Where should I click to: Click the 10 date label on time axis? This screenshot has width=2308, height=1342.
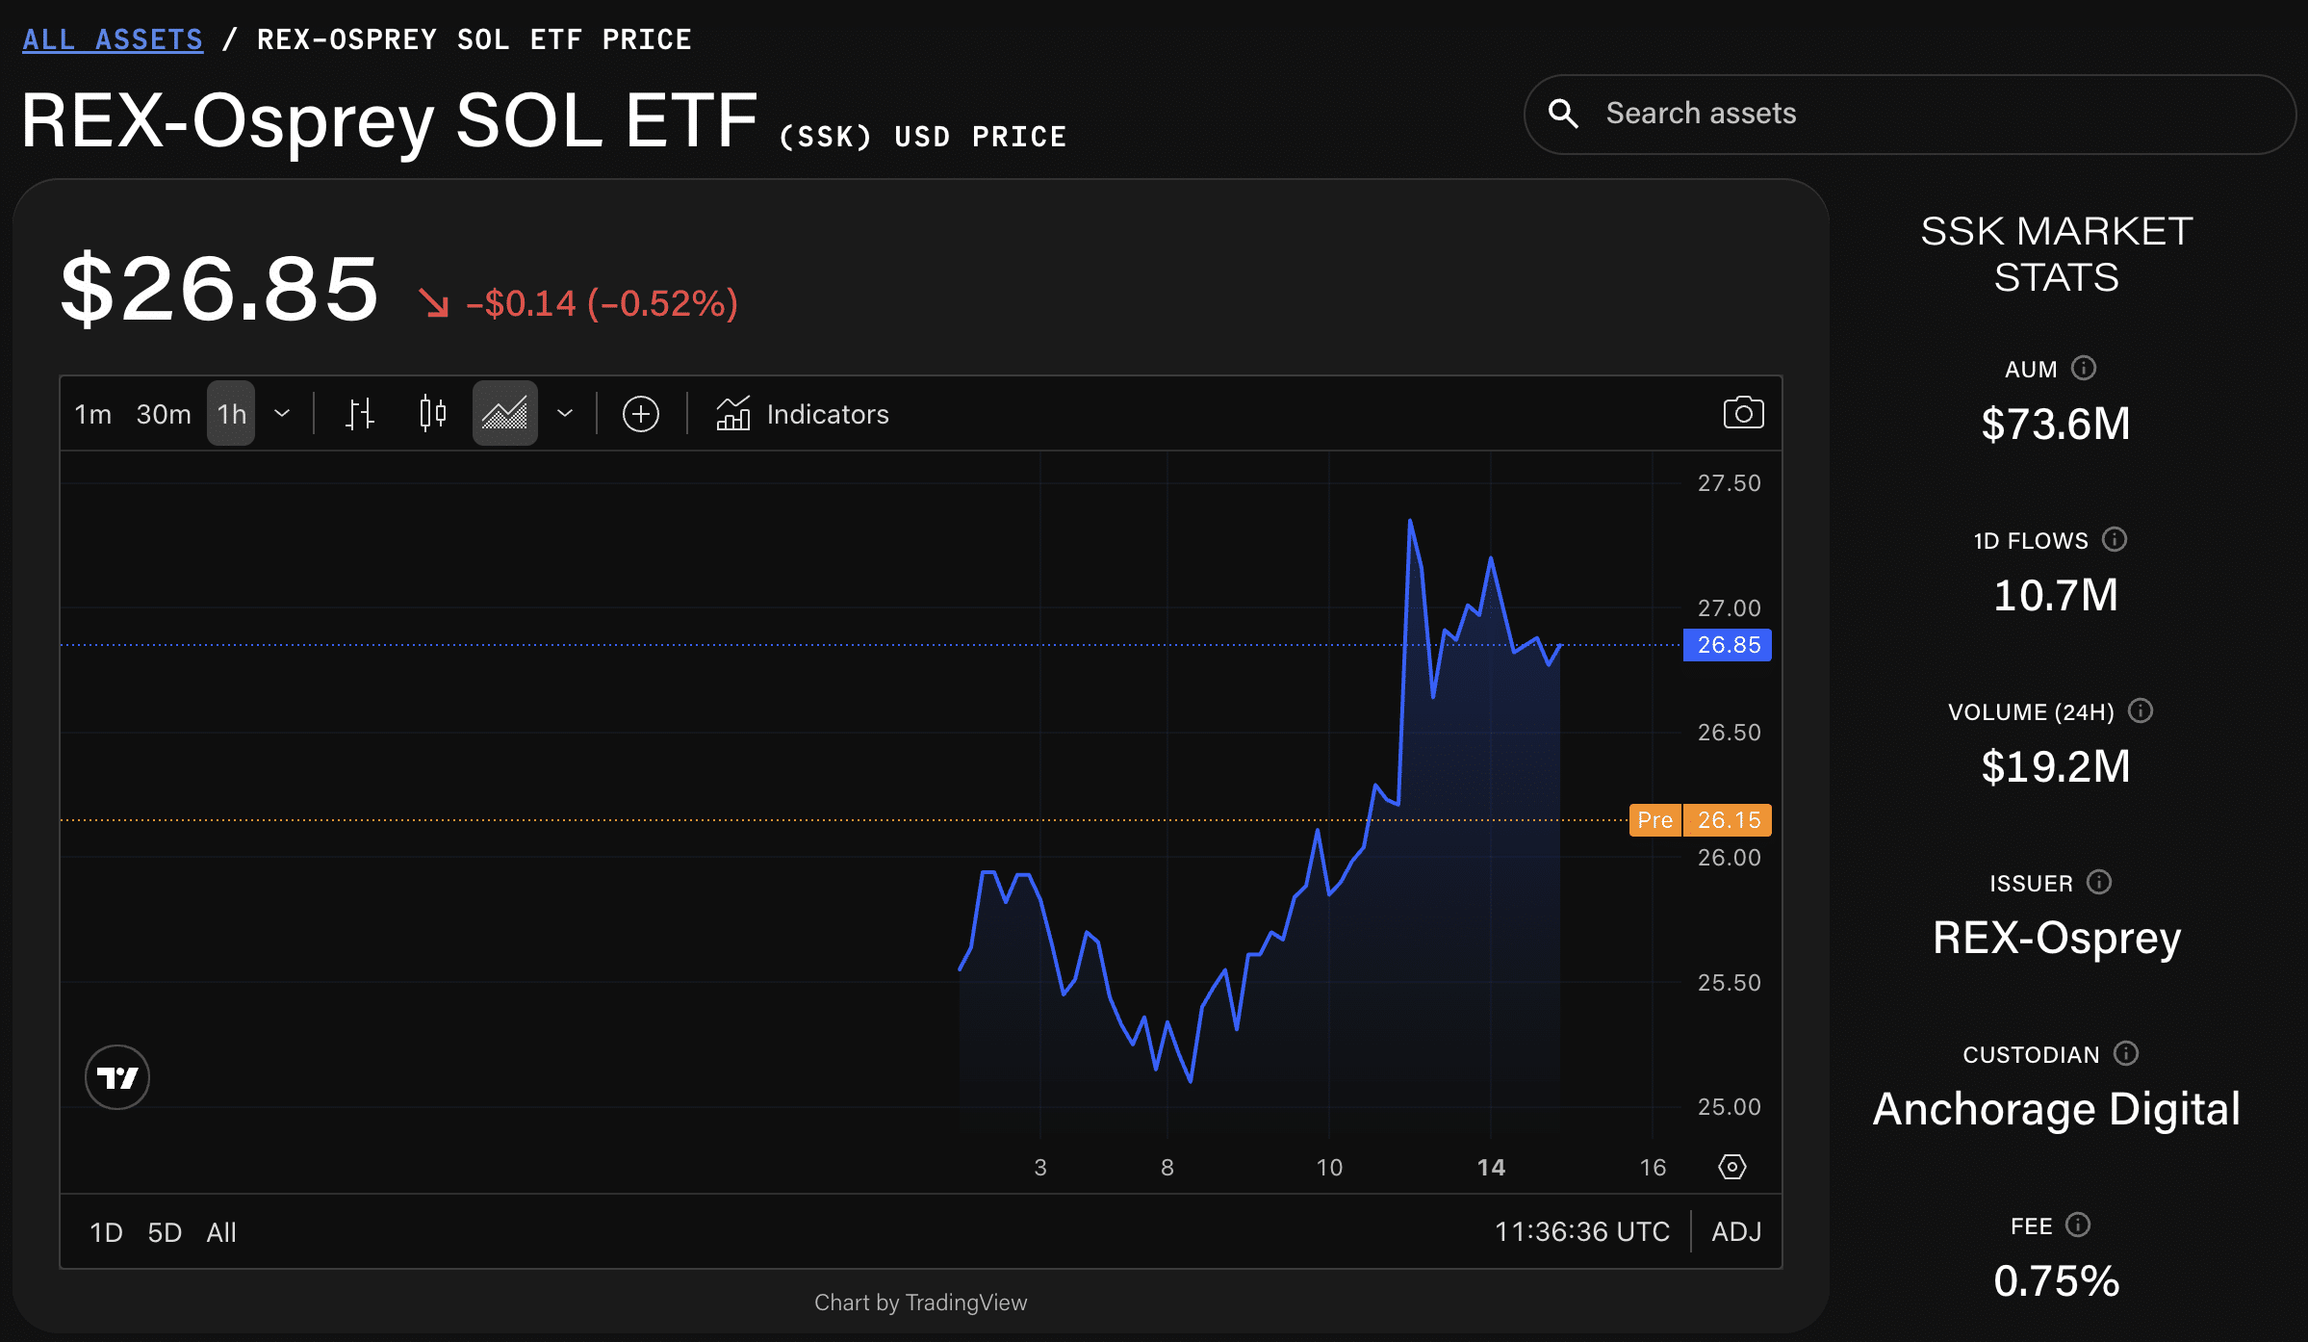[x=1329, y=1168]
